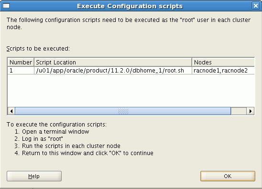262x189 pixels.
Task: Click the left scroll arrow in the scripts table
Action: (11, 111)
